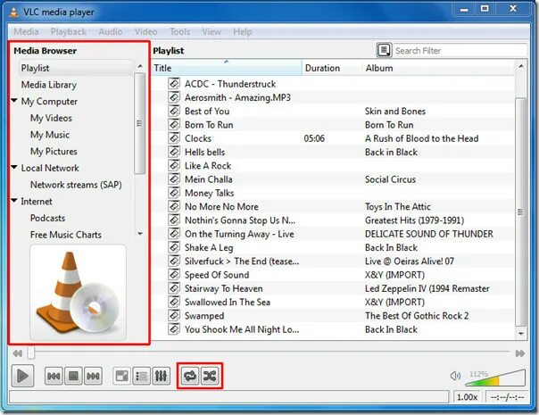Click the Play button
The image size is (539, 415).
point(22,376)
